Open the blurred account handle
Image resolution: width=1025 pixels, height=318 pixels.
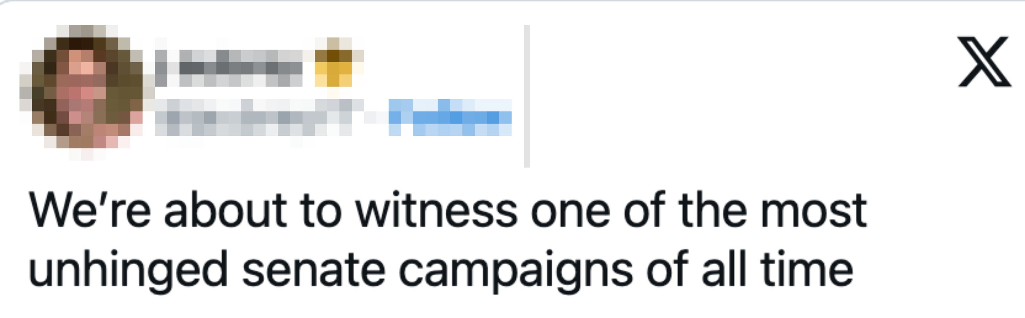[x=254, y=117]
